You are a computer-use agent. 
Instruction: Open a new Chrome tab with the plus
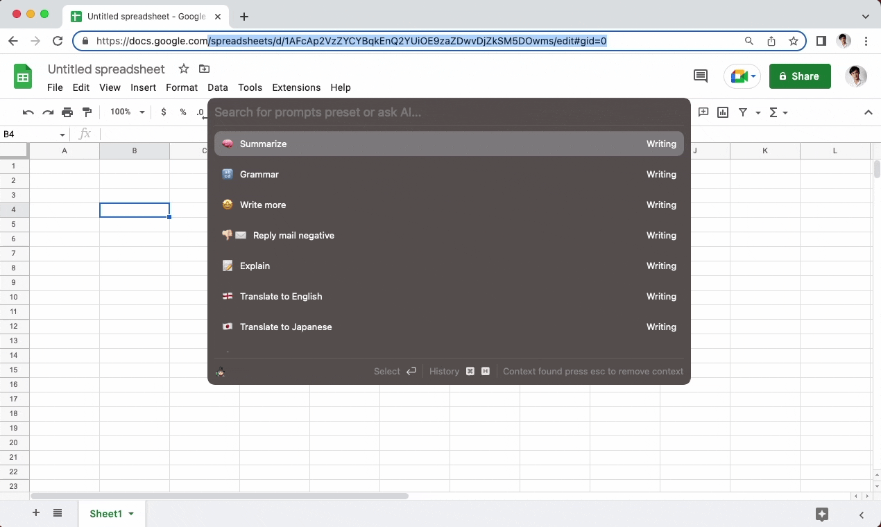click(x=244, y=17)
